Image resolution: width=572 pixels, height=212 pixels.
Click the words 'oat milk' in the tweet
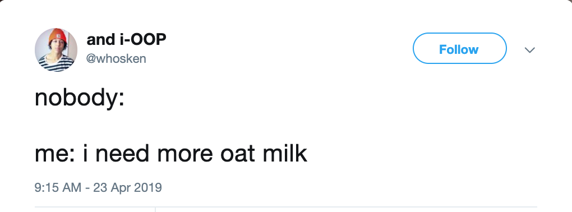pyautogui.click(x=264, y=154)
